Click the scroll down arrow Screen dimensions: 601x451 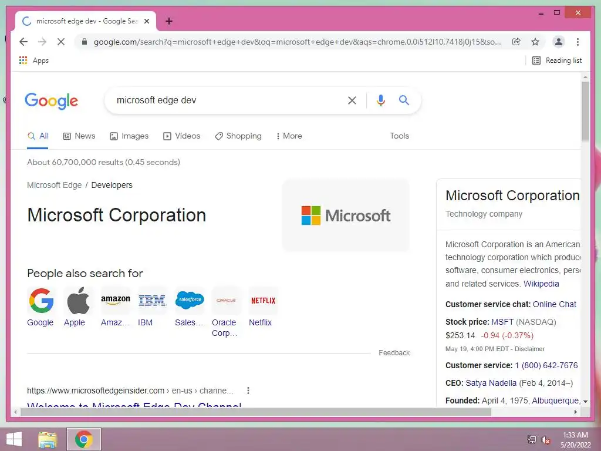585,402
